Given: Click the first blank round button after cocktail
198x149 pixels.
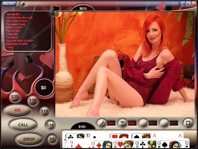Looking at the screenshot, I should [x=143, y=123].
